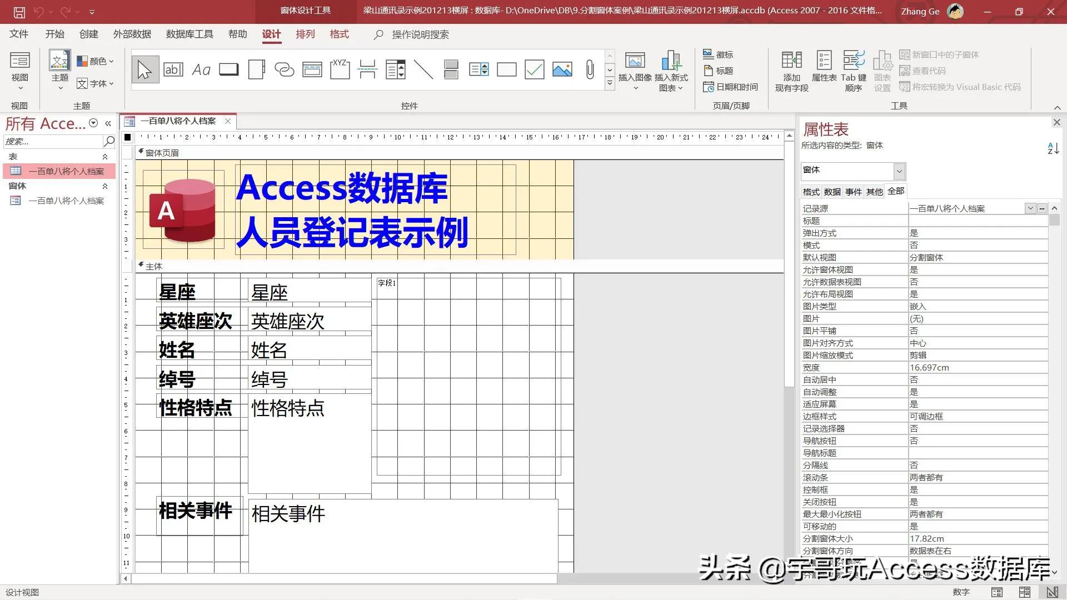Open the 添加现有字段 pane

(791, 71)
